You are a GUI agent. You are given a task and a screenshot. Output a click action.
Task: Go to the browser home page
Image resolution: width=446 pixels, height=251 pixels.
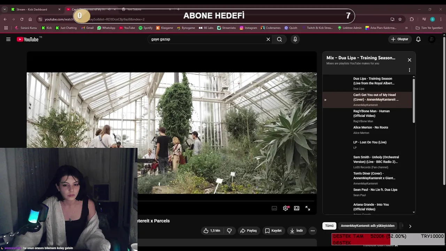tap(30, 19)
